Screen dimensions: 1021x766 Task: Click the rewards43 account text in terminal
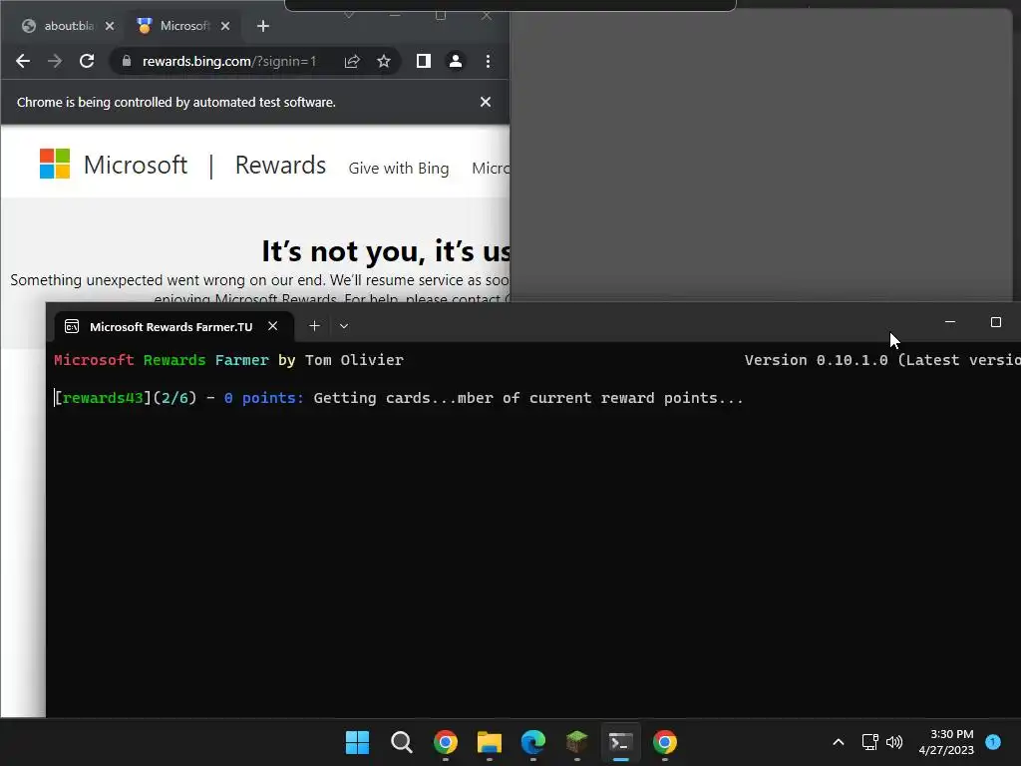[103, 398]
